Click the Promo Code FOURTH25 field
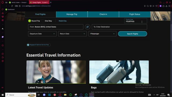172x97 pixels. pyautogui.click(x=135, y=21)
